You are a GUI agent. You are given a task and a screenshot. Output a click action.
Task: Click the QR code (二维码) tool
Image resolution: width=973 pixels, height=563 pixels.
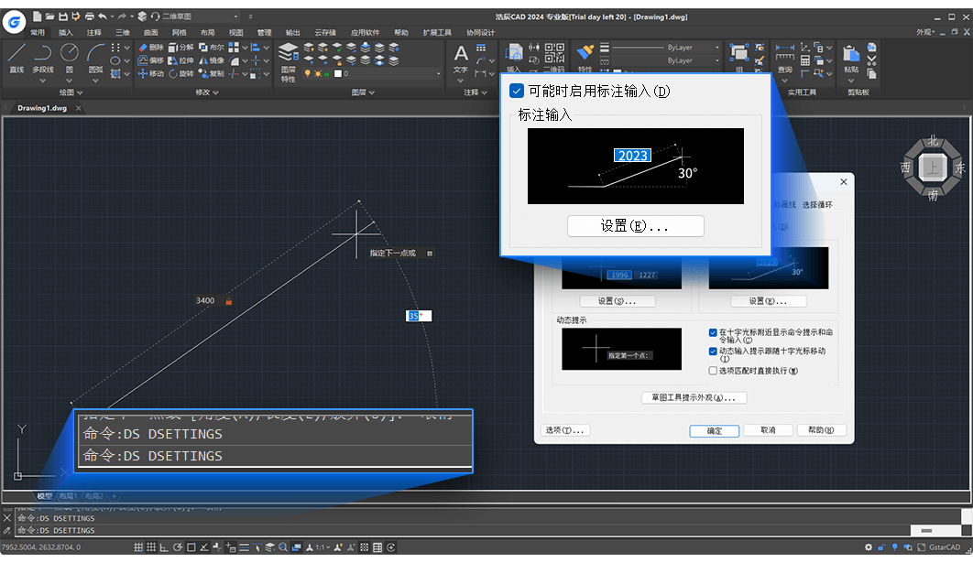click(554, 58)
